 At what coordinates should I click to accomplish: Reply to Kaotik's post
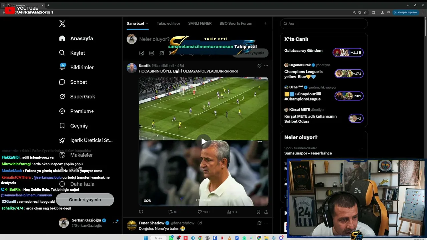pyautogui.click(x=141, y=212)
